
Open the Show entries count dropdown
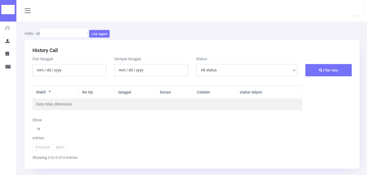[x=39, y=129]
